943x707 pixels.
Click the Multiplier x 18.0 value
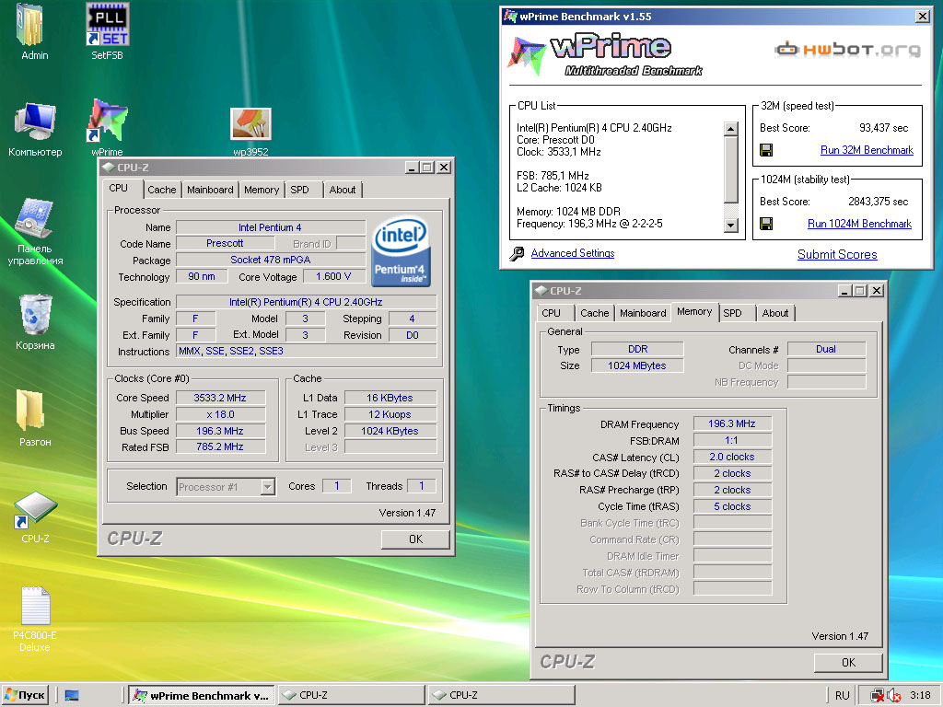pyautogui.click(x=220, y=414)
